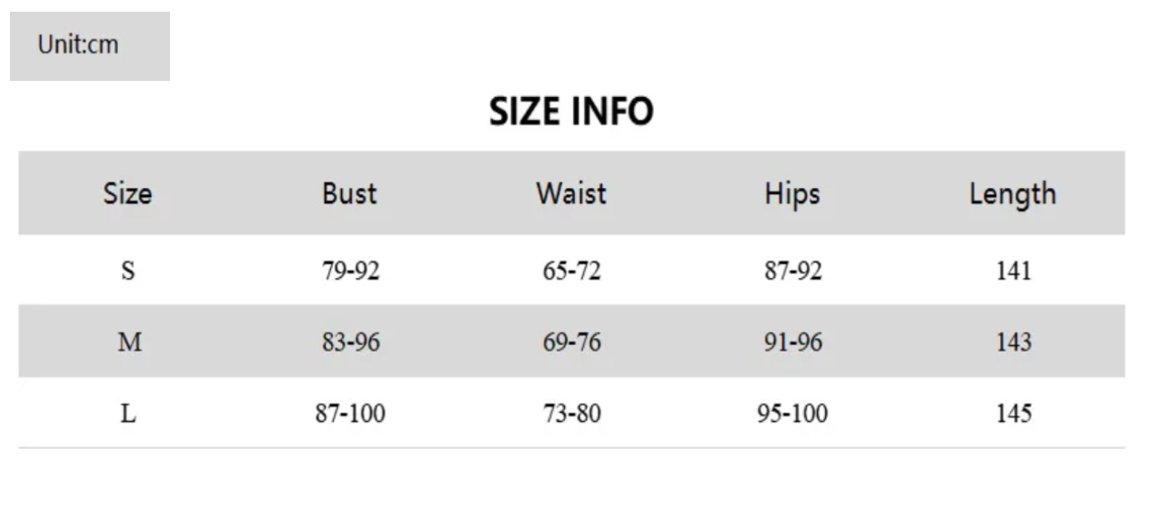
Task: Click the SIZE INFO heading
Action: (x=571, y=112)
